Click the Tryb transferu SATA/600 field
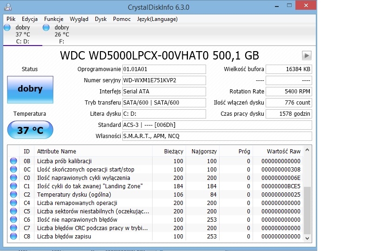 coord(164,103)
